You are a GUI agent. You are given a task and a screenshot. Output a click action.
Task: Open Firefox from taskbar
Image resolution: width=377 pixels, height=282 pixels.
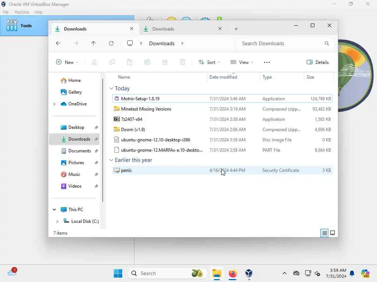pyautogui.click(x=233, y=273)
